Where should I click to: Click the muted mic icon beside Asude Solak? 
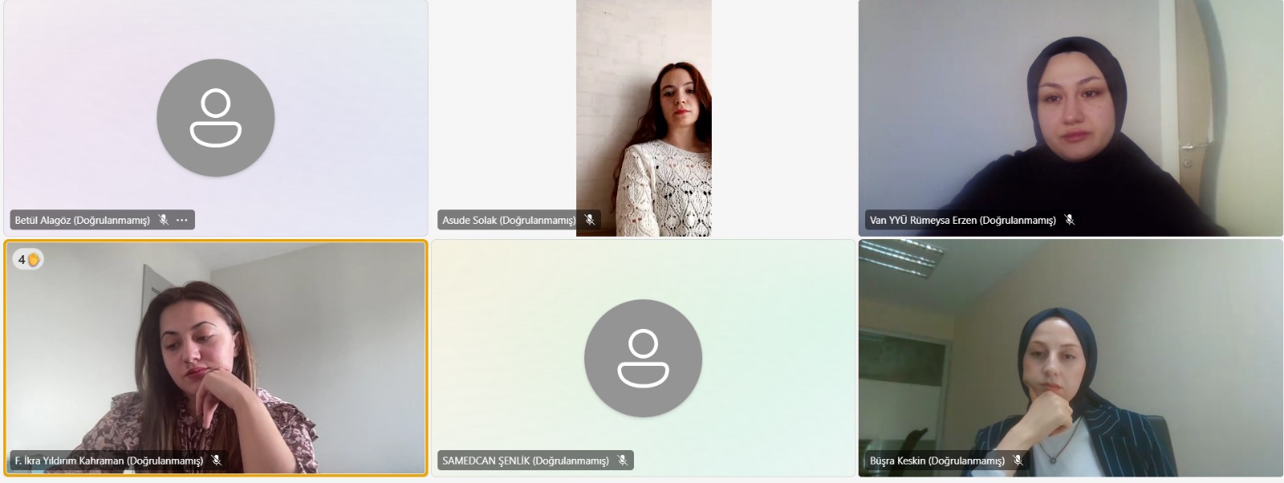coord(590,220)
